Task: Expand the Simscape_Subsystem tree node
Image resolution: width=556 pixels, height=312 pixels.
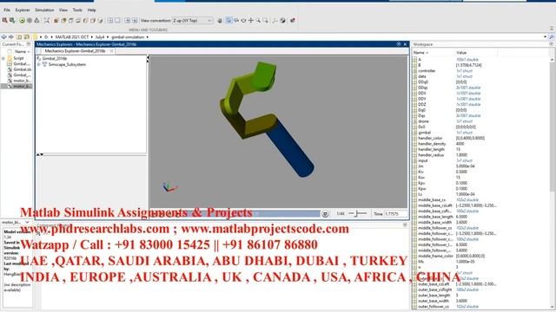Action: click(x=38, y=64)
